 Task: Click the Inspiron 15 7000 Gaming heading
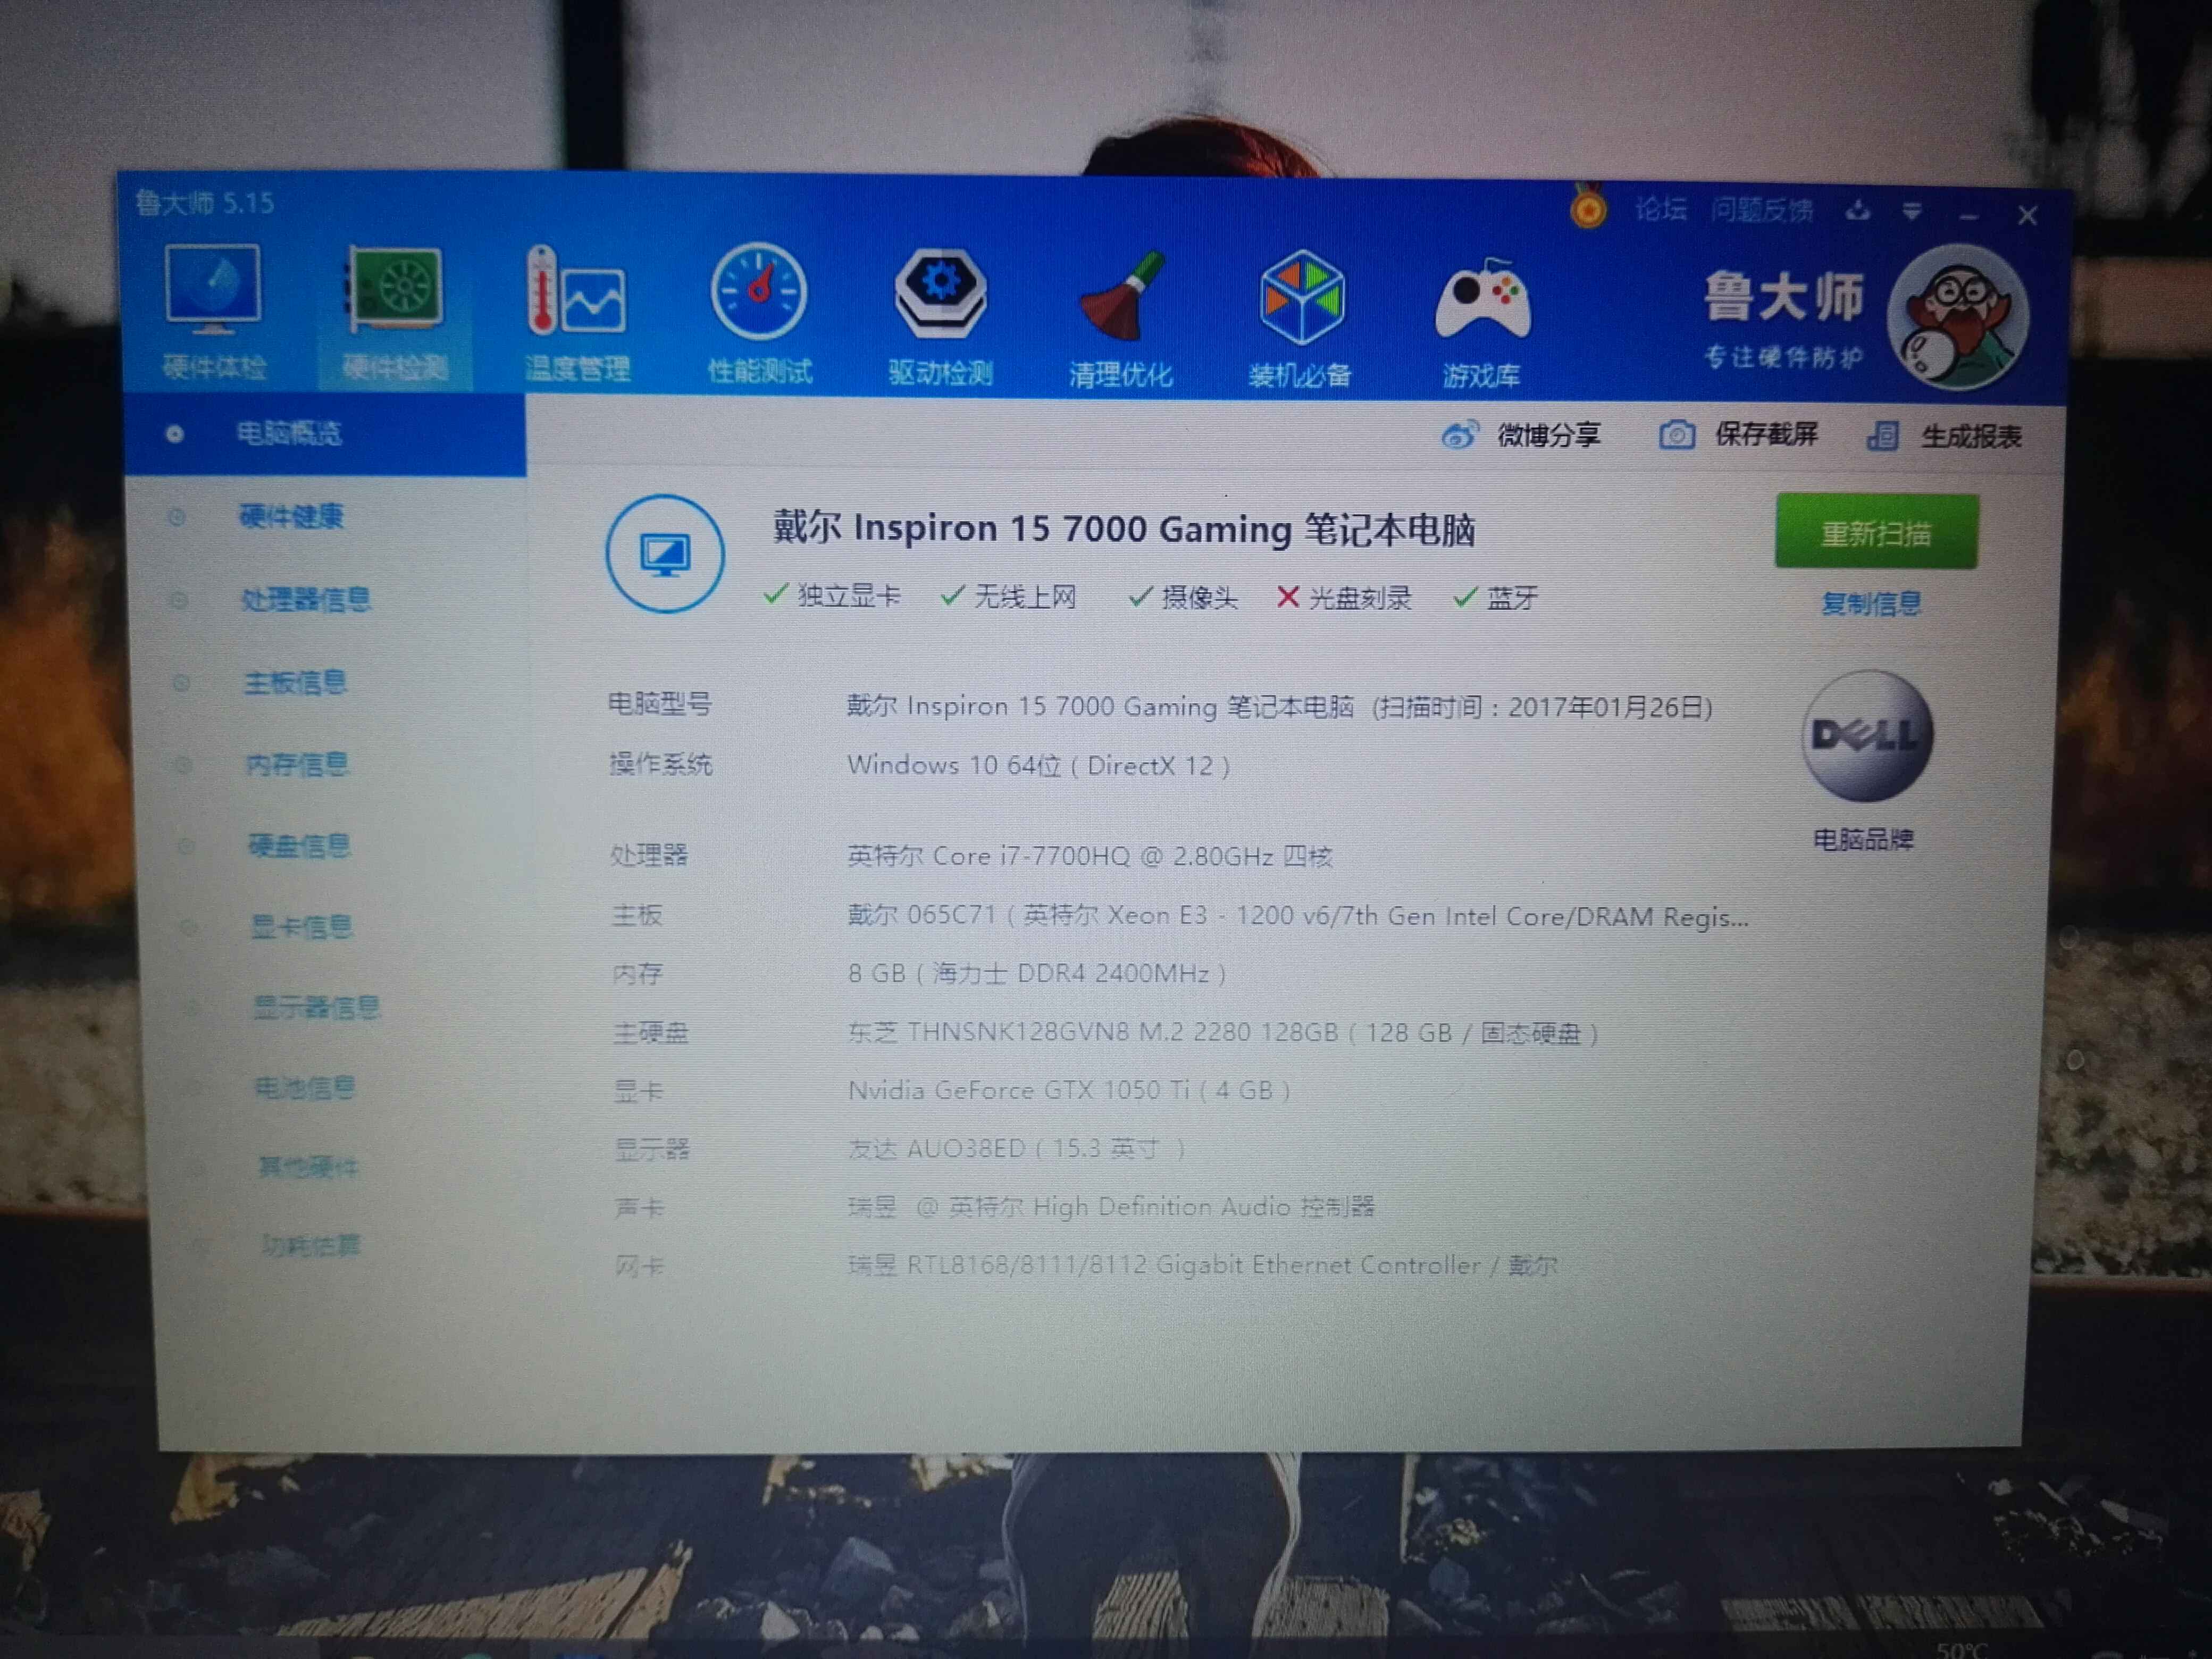pos(1123,528)
